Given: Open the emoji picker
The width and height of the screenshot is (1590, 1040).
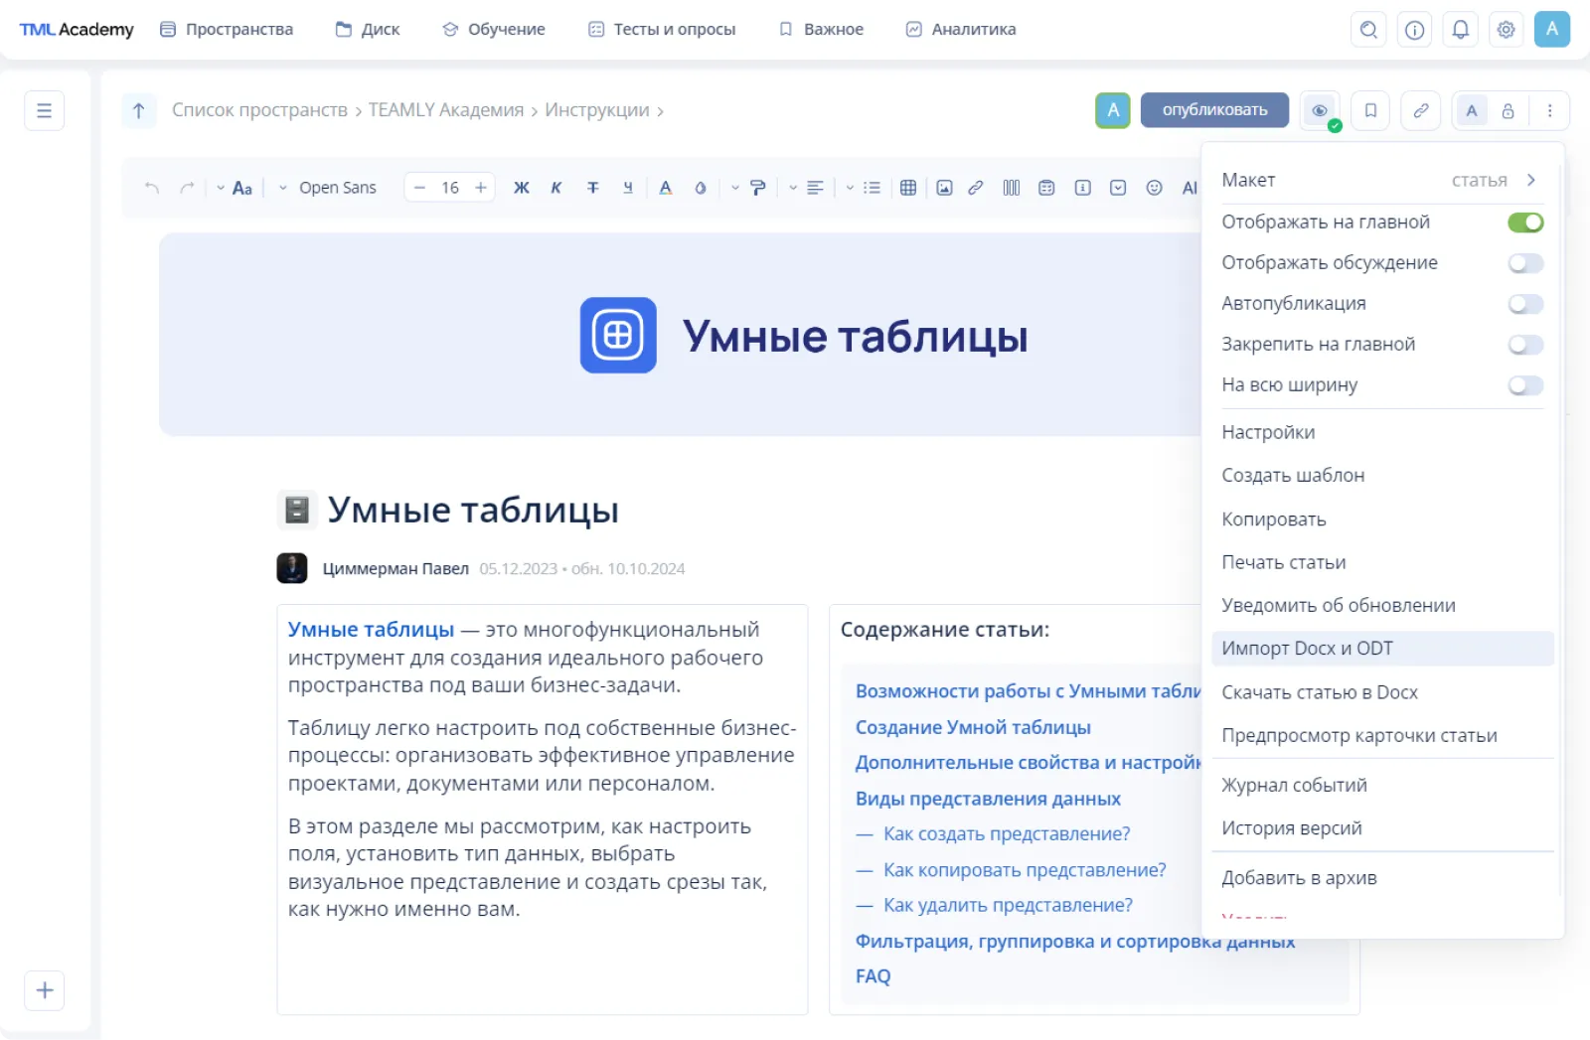Looking at the screenshot, I should click(1154, 188).
